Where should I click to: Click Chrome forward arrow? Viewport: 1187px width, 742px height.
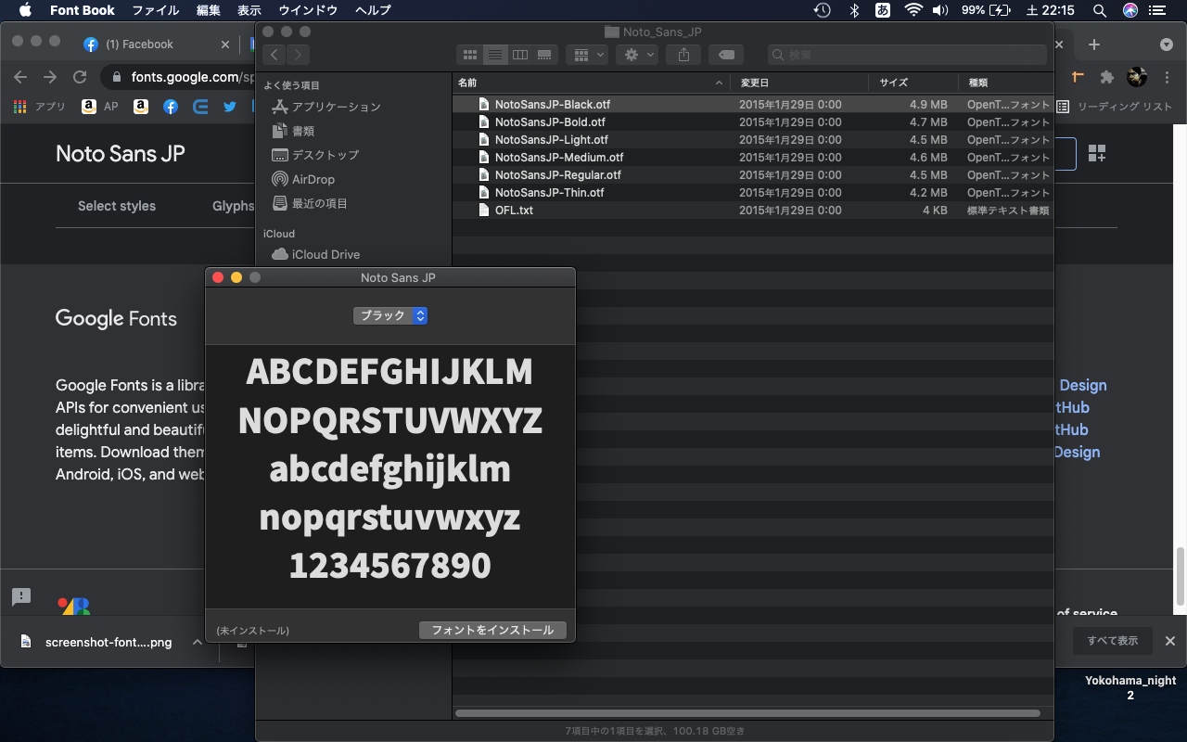pos(50,77)
